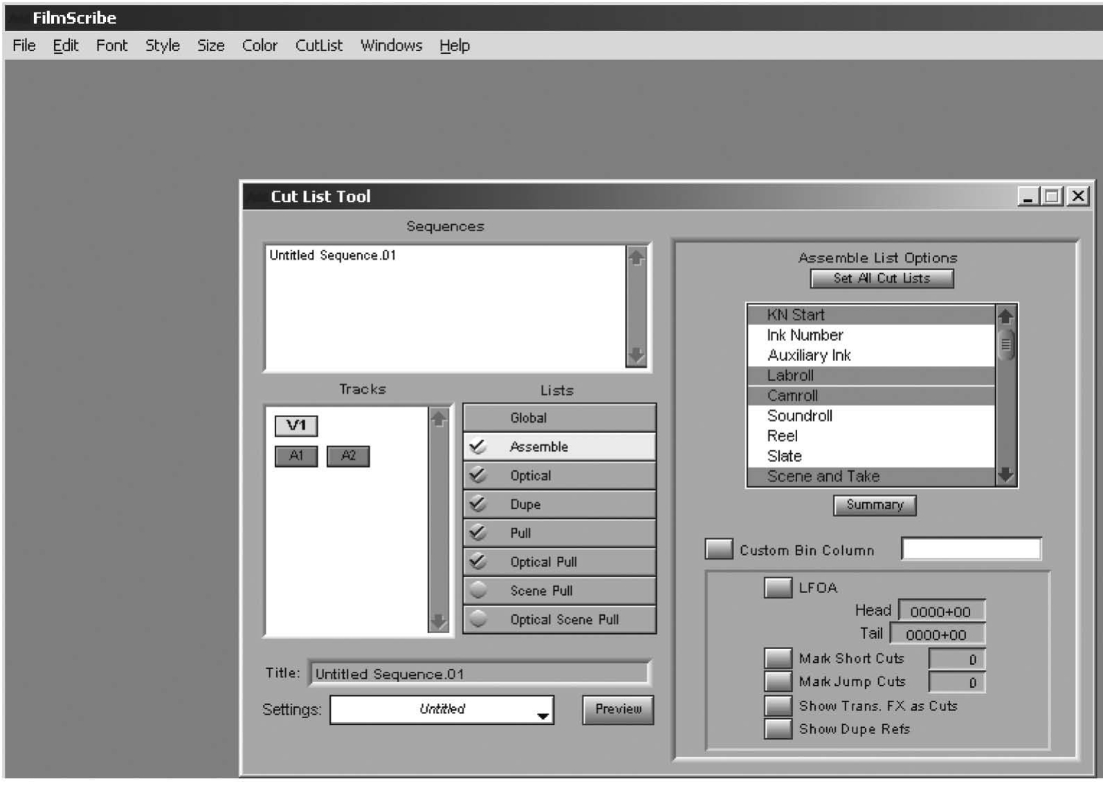
Task: Select KN Start in options list
Action: click(x=871, y=315)
